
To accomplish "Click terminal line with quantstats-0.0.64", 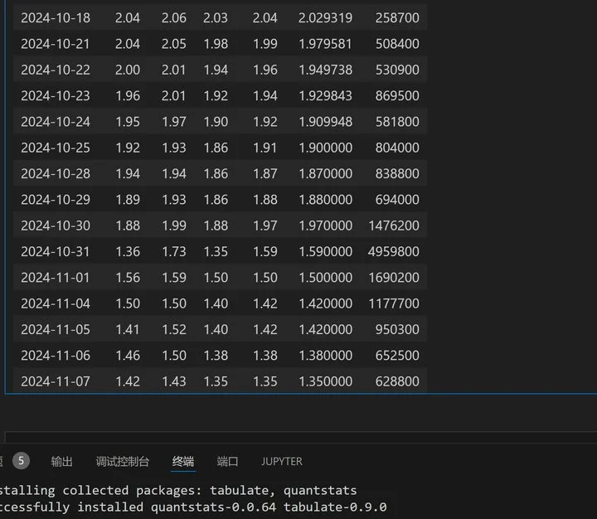I will (x=193, y=507).
